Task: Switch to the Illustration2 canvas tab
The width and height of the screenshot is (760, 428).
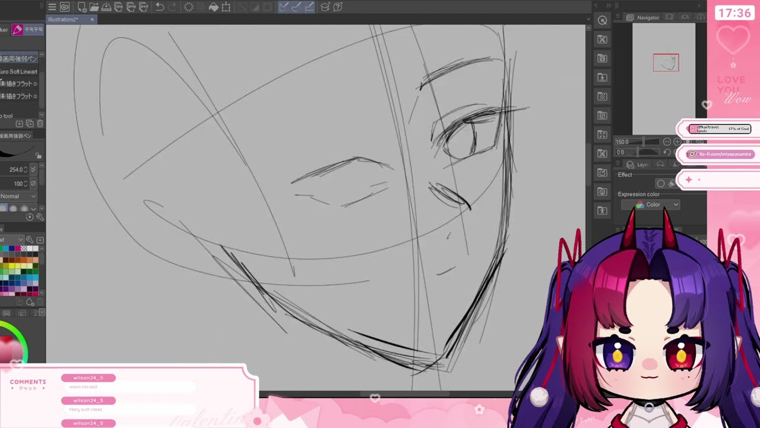Action: [71, 20]
